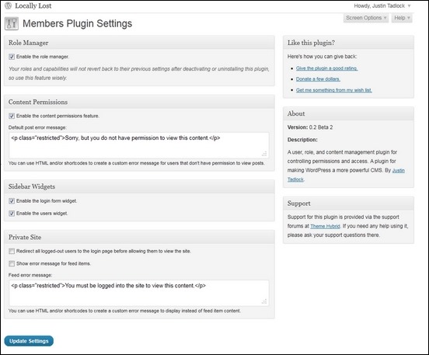Viewport: 429px width, 355px height.
Task: Click the Members Plugin Settings tools icon
Action: [x=12, y=23]
